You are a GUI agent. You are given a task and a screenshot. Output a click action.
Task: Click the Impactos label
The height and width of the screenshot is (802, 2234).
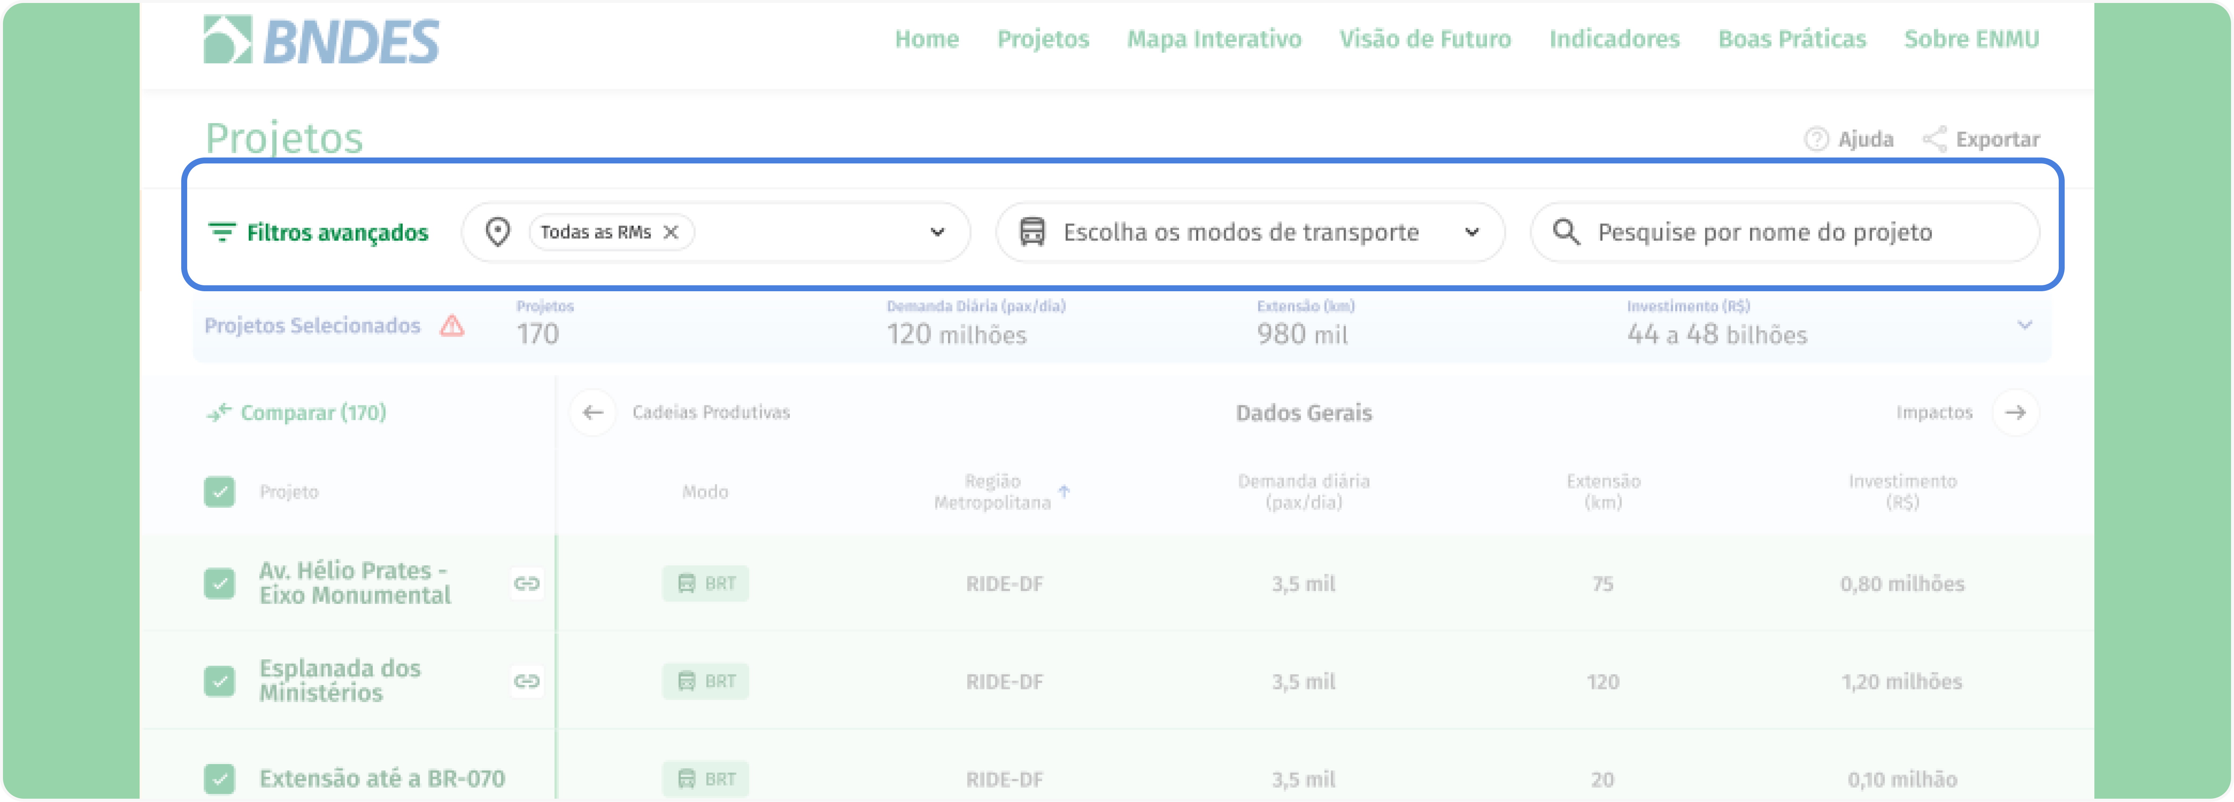1934,412
